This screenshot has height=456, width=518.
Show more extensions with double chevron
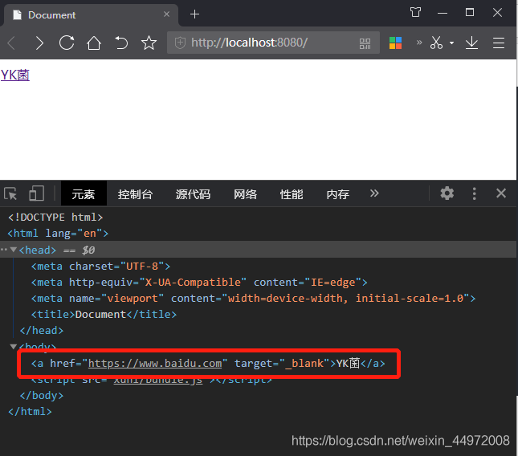[x=419, y=43]
